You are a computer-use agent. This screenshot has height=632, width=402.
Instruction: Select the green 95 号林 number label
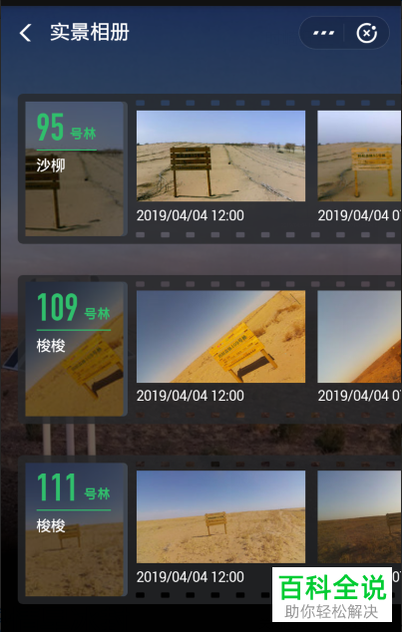click(x=67, y=128)
